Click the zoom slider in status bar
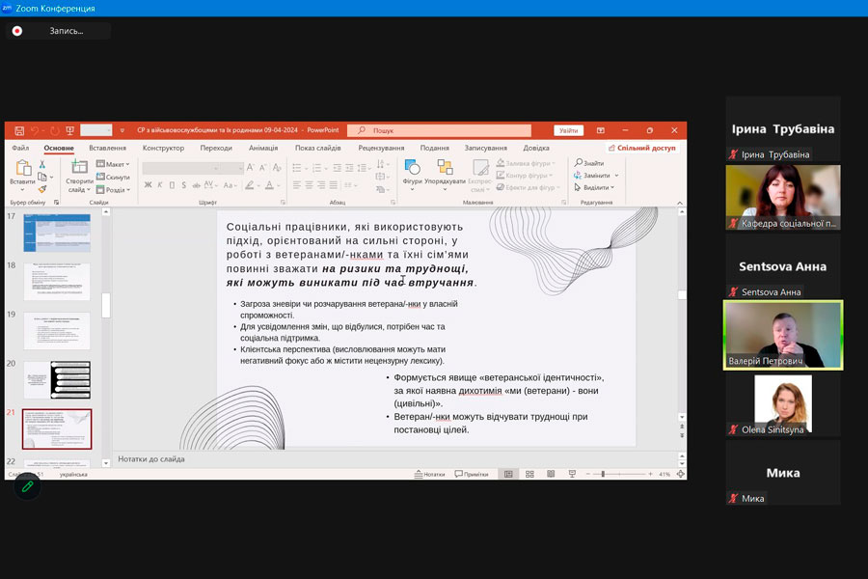 [x=603, y=474]
